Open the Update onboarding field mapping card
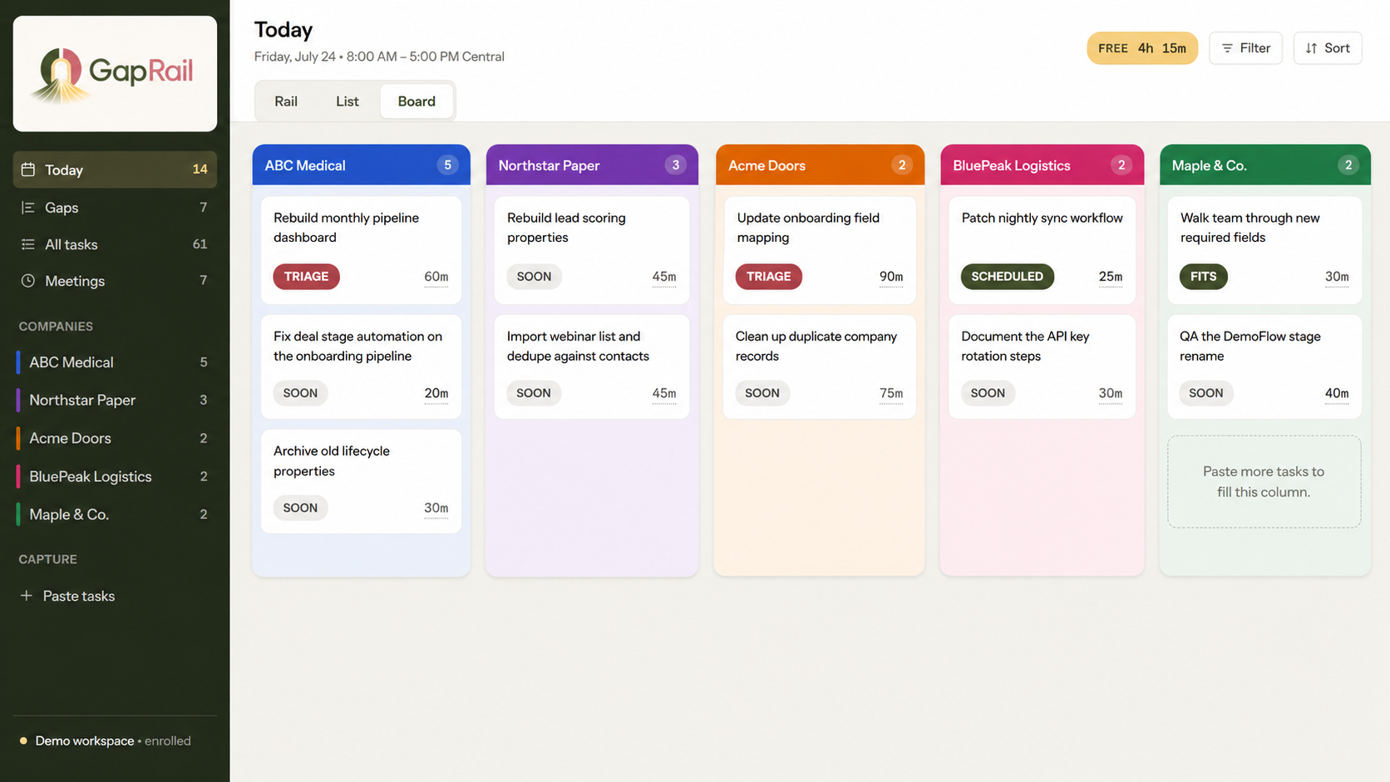 tap(820, 250)
